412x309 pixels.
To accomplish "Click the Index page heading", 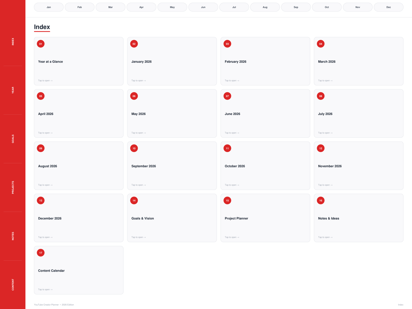I will click(x=42, y=27).
